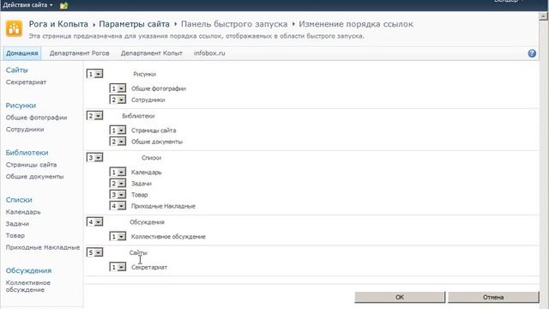Open Библиотеки heading in sidebar
This screenshot has width=549, height=309.
coord(27,153)
